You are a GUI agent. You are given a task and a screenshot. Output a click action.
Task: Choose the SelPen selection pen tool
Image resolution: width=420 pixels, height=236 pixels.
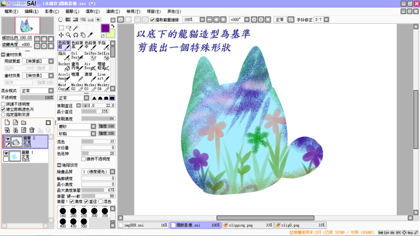point(91,55)
